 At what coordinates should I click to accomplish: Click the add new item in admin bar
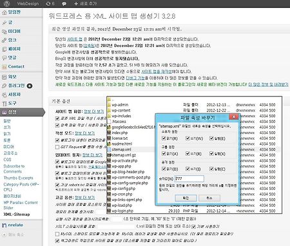click(85, 4)
